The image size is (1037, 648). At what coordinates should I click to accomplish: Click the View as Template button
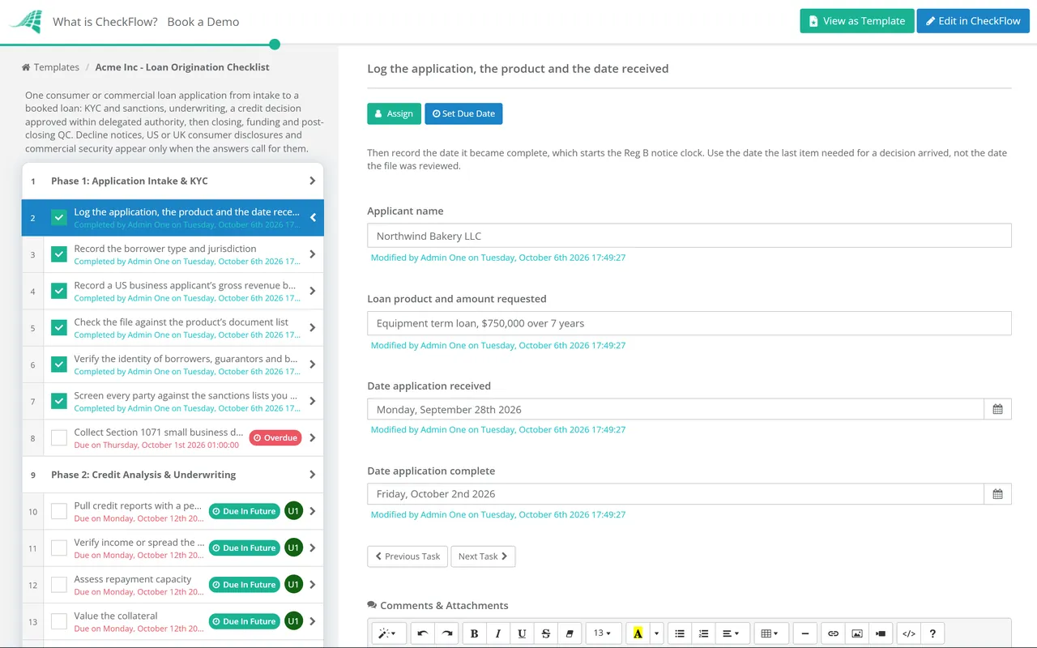click(857, 21)
